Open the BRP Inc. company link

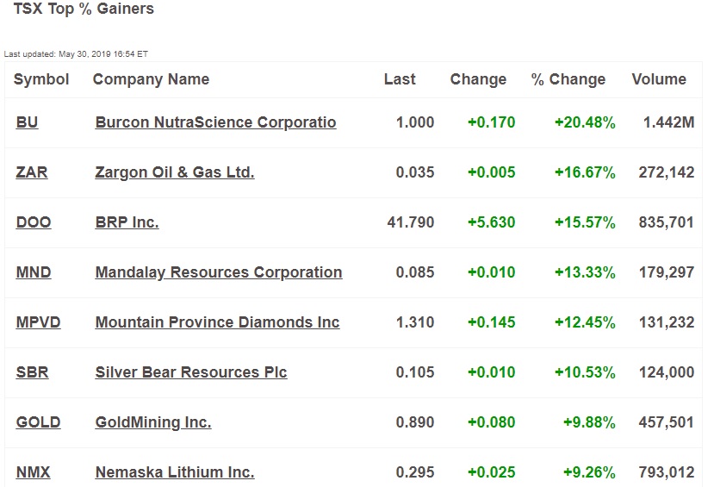(127, 222)
